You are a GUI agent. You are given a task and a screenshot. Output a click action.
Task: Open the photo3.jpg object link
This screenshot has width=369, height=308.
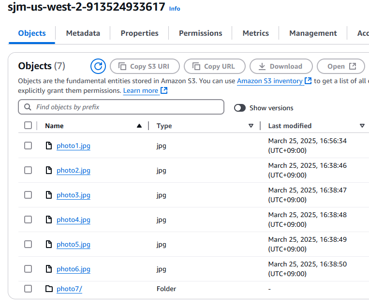74,195
